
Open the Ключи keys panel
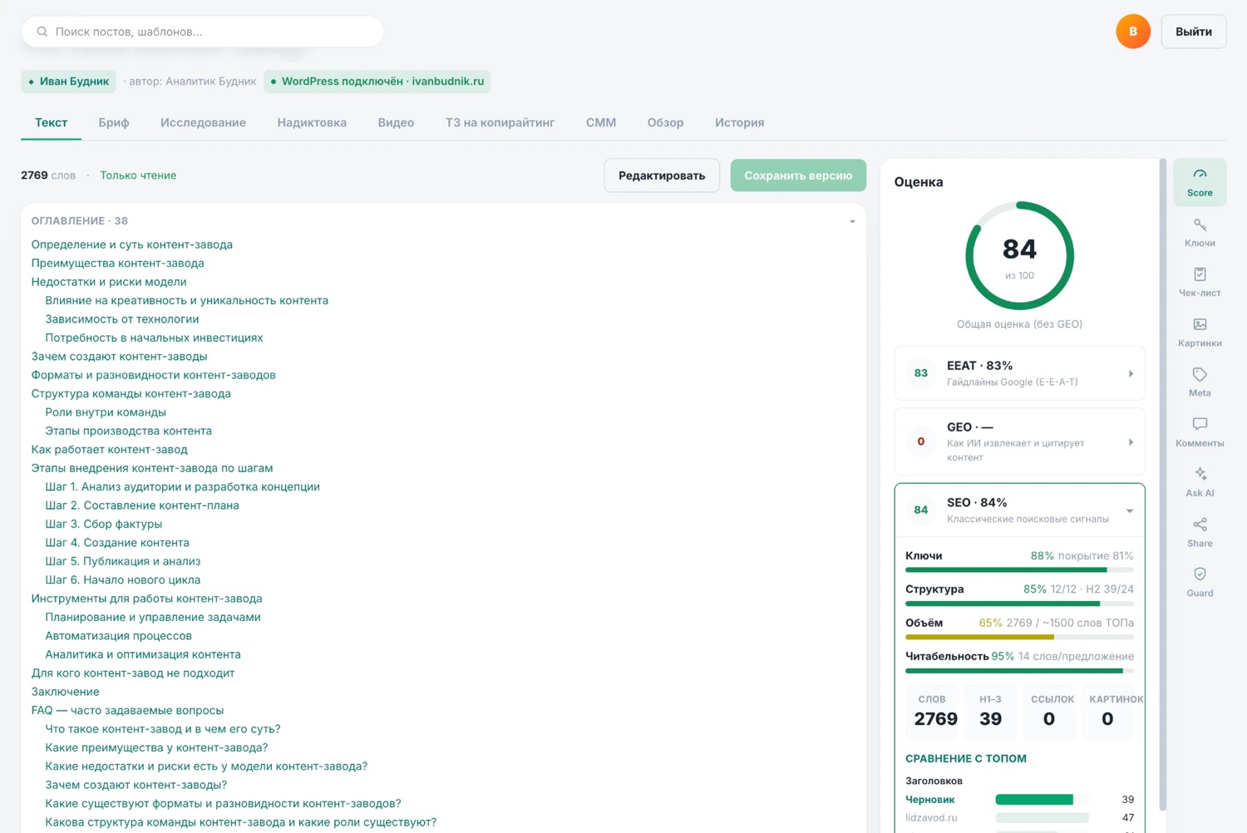tap(1200, 233)
